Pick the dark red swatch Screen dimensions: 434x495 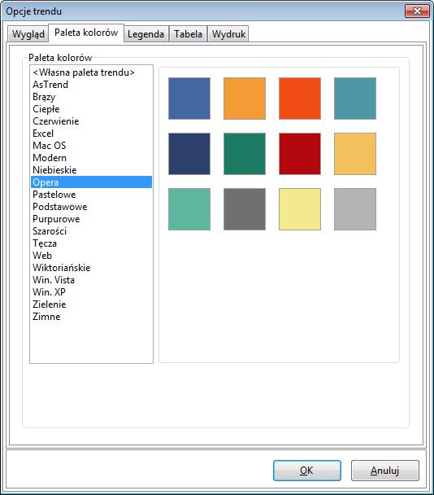[x=300, y=154]
